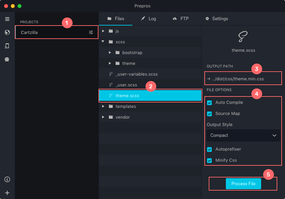Toggle the Auto Compile checkbox
This screenshot has width=285, height=199.
coord(209,103)
